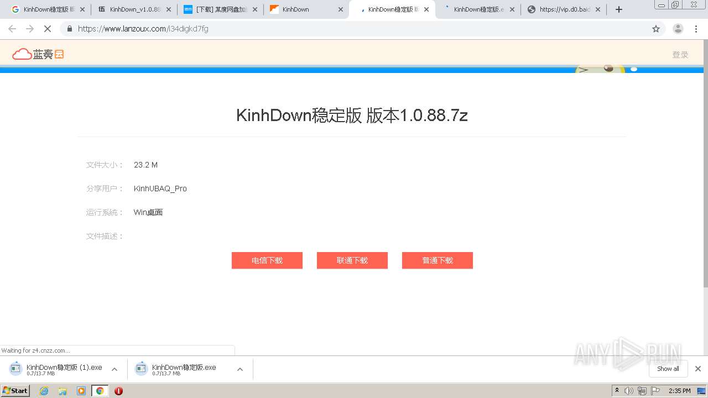Close the Google search KinhDown tab

point(82,9)
